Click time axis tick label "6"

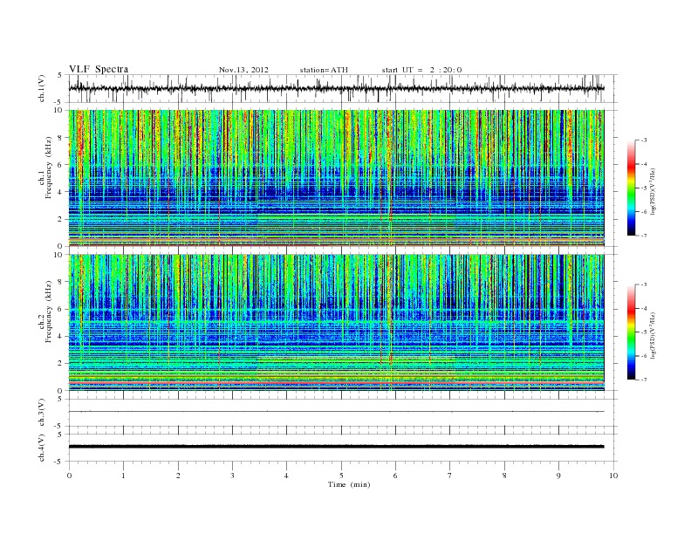click(x=395, y=476)
